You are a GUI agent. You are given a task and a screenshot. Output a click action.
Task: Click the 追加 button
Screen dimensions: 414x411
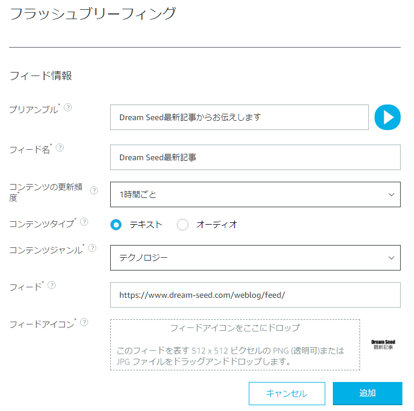click(367, 393)
